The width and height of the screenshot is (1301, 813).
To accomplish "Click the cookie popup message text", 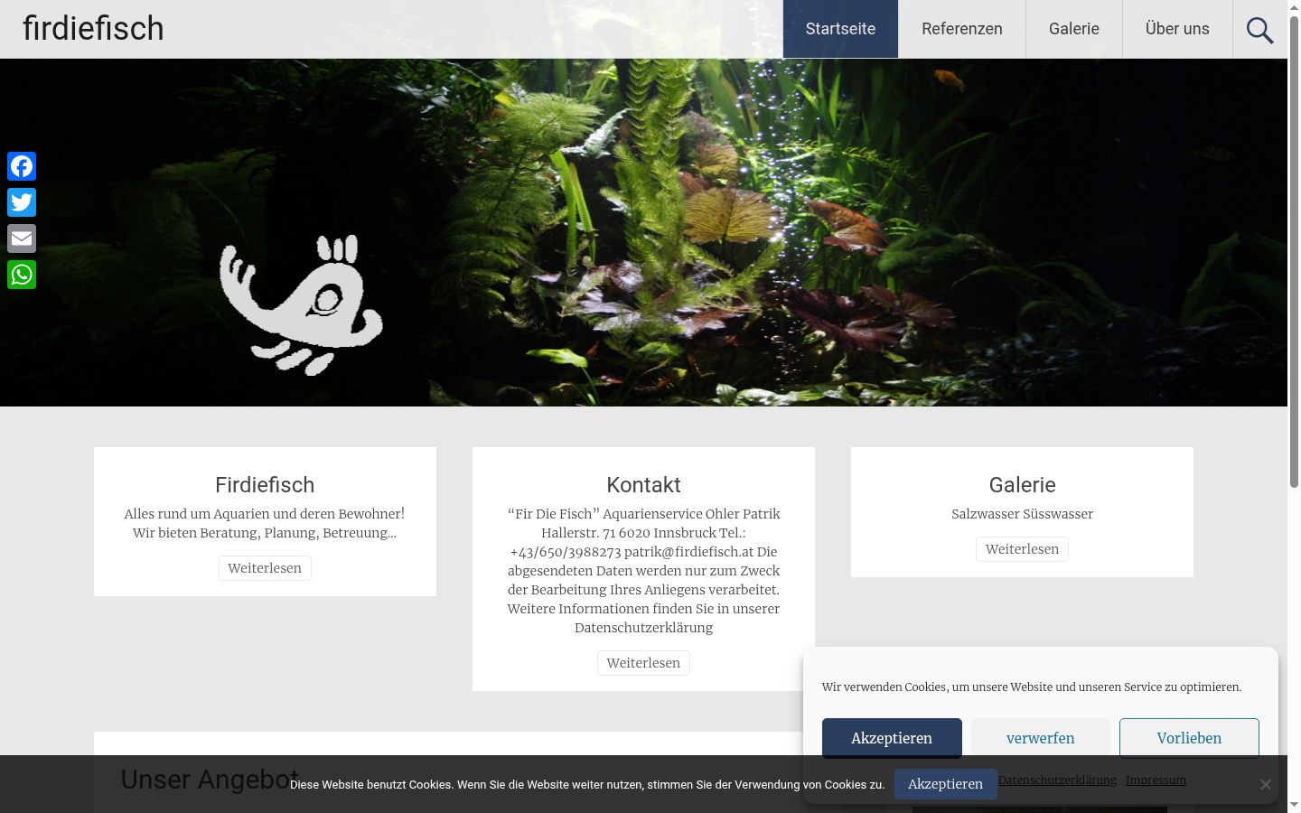I will coord(1032,687).
